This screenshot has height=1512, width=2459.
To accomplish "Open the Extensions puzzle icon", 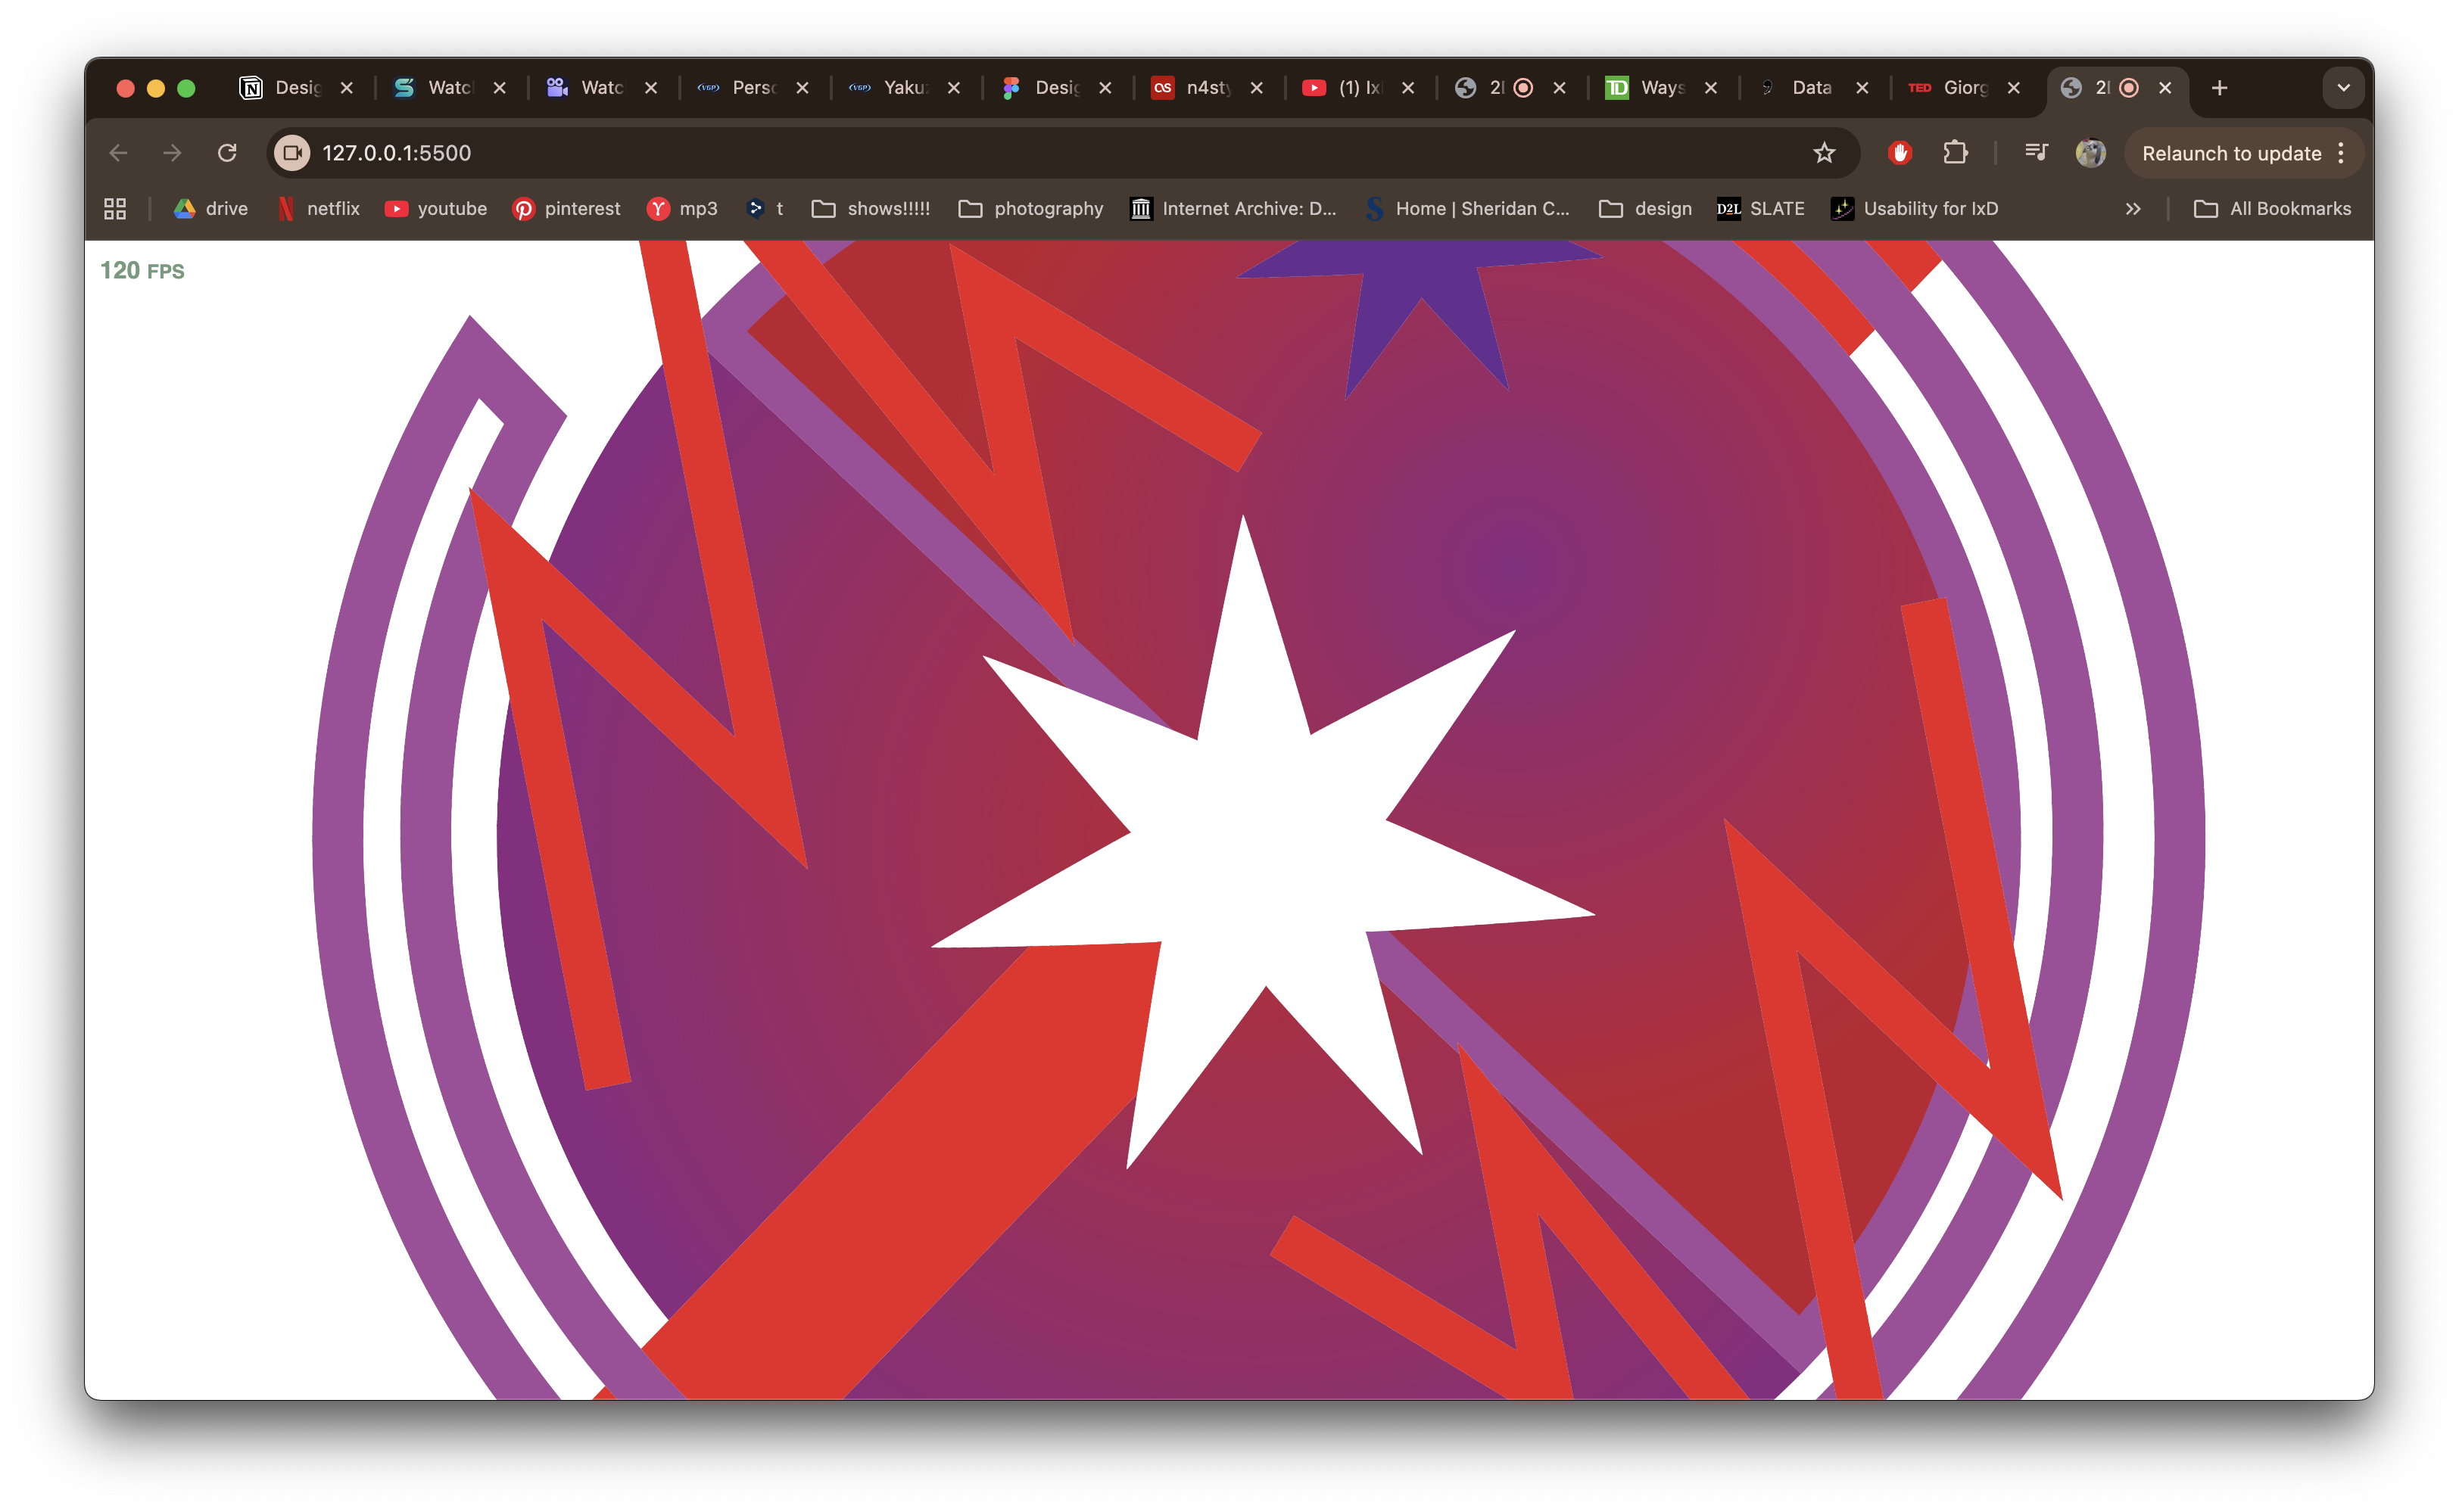I will coord(1955,153).
